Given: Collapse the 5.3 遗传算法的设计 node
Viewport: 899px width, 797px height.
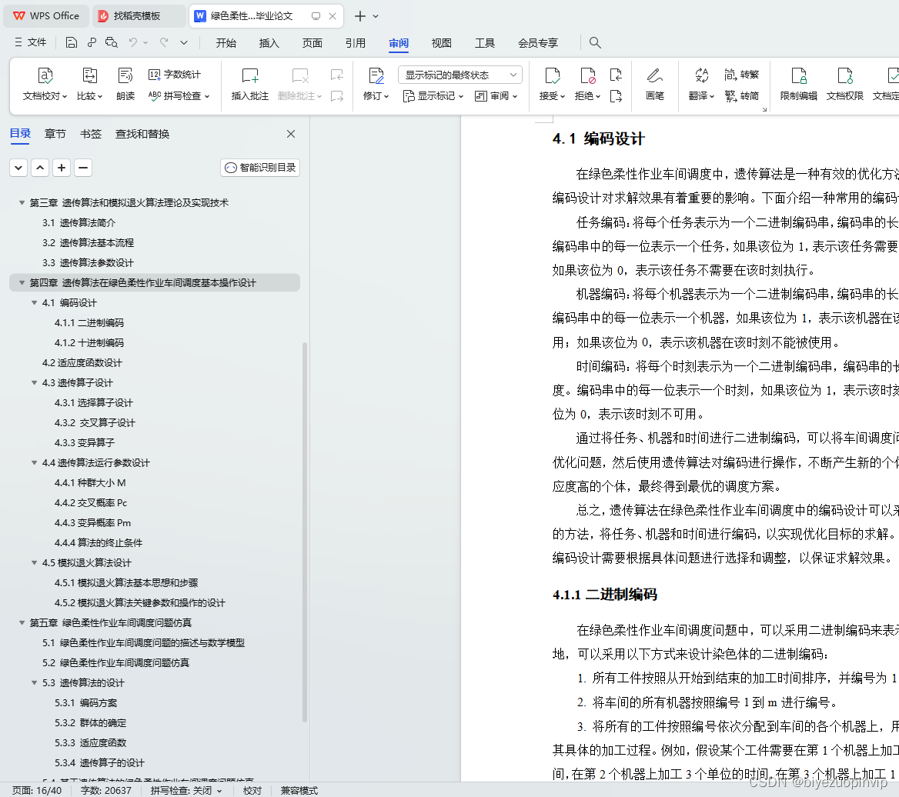Looking at the screenshot, I should pyautogui.click(x=35, y=682).
